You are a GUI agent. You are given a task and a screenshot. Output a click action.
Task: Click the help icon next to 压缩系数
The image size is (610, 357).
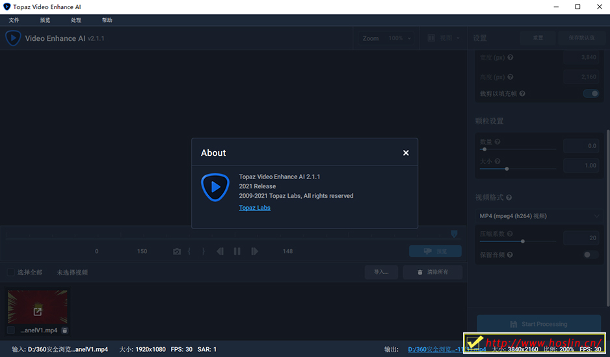pyautogui.click(x=510, y=234)
